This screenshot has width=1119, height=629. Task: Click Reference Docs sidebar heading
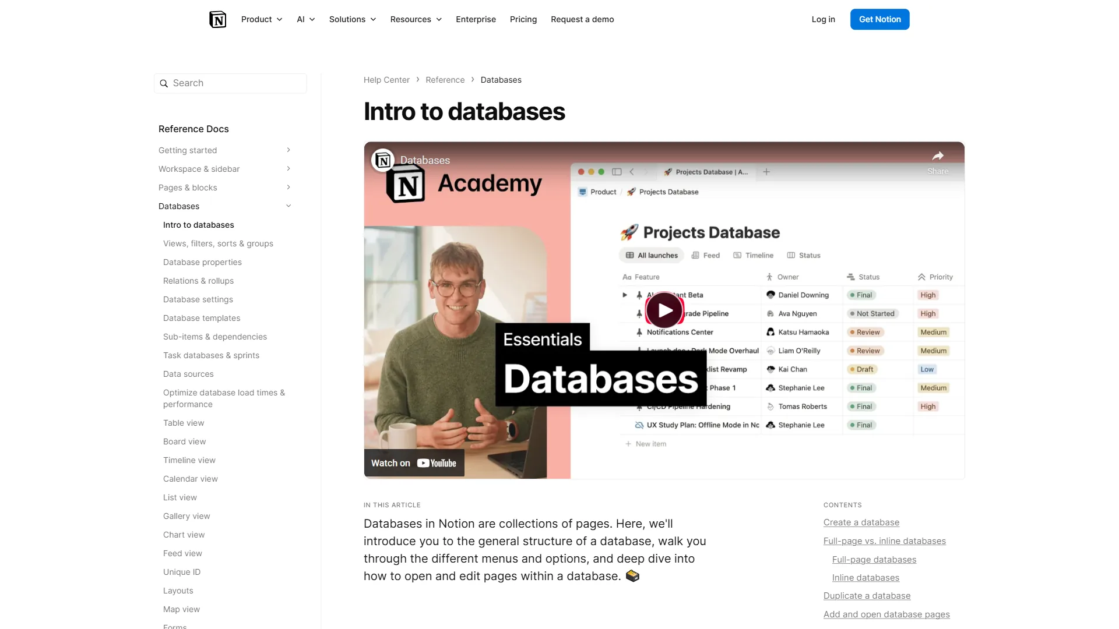(193, 129)
